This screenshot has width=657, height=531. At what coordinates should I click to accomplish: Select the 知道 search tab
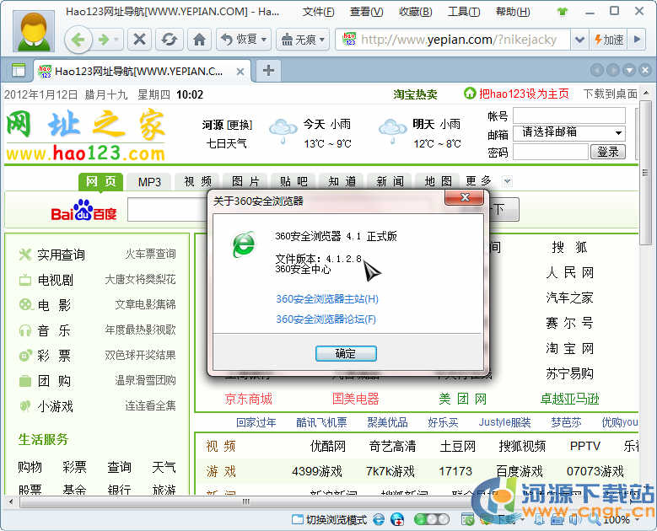[342, 182]
